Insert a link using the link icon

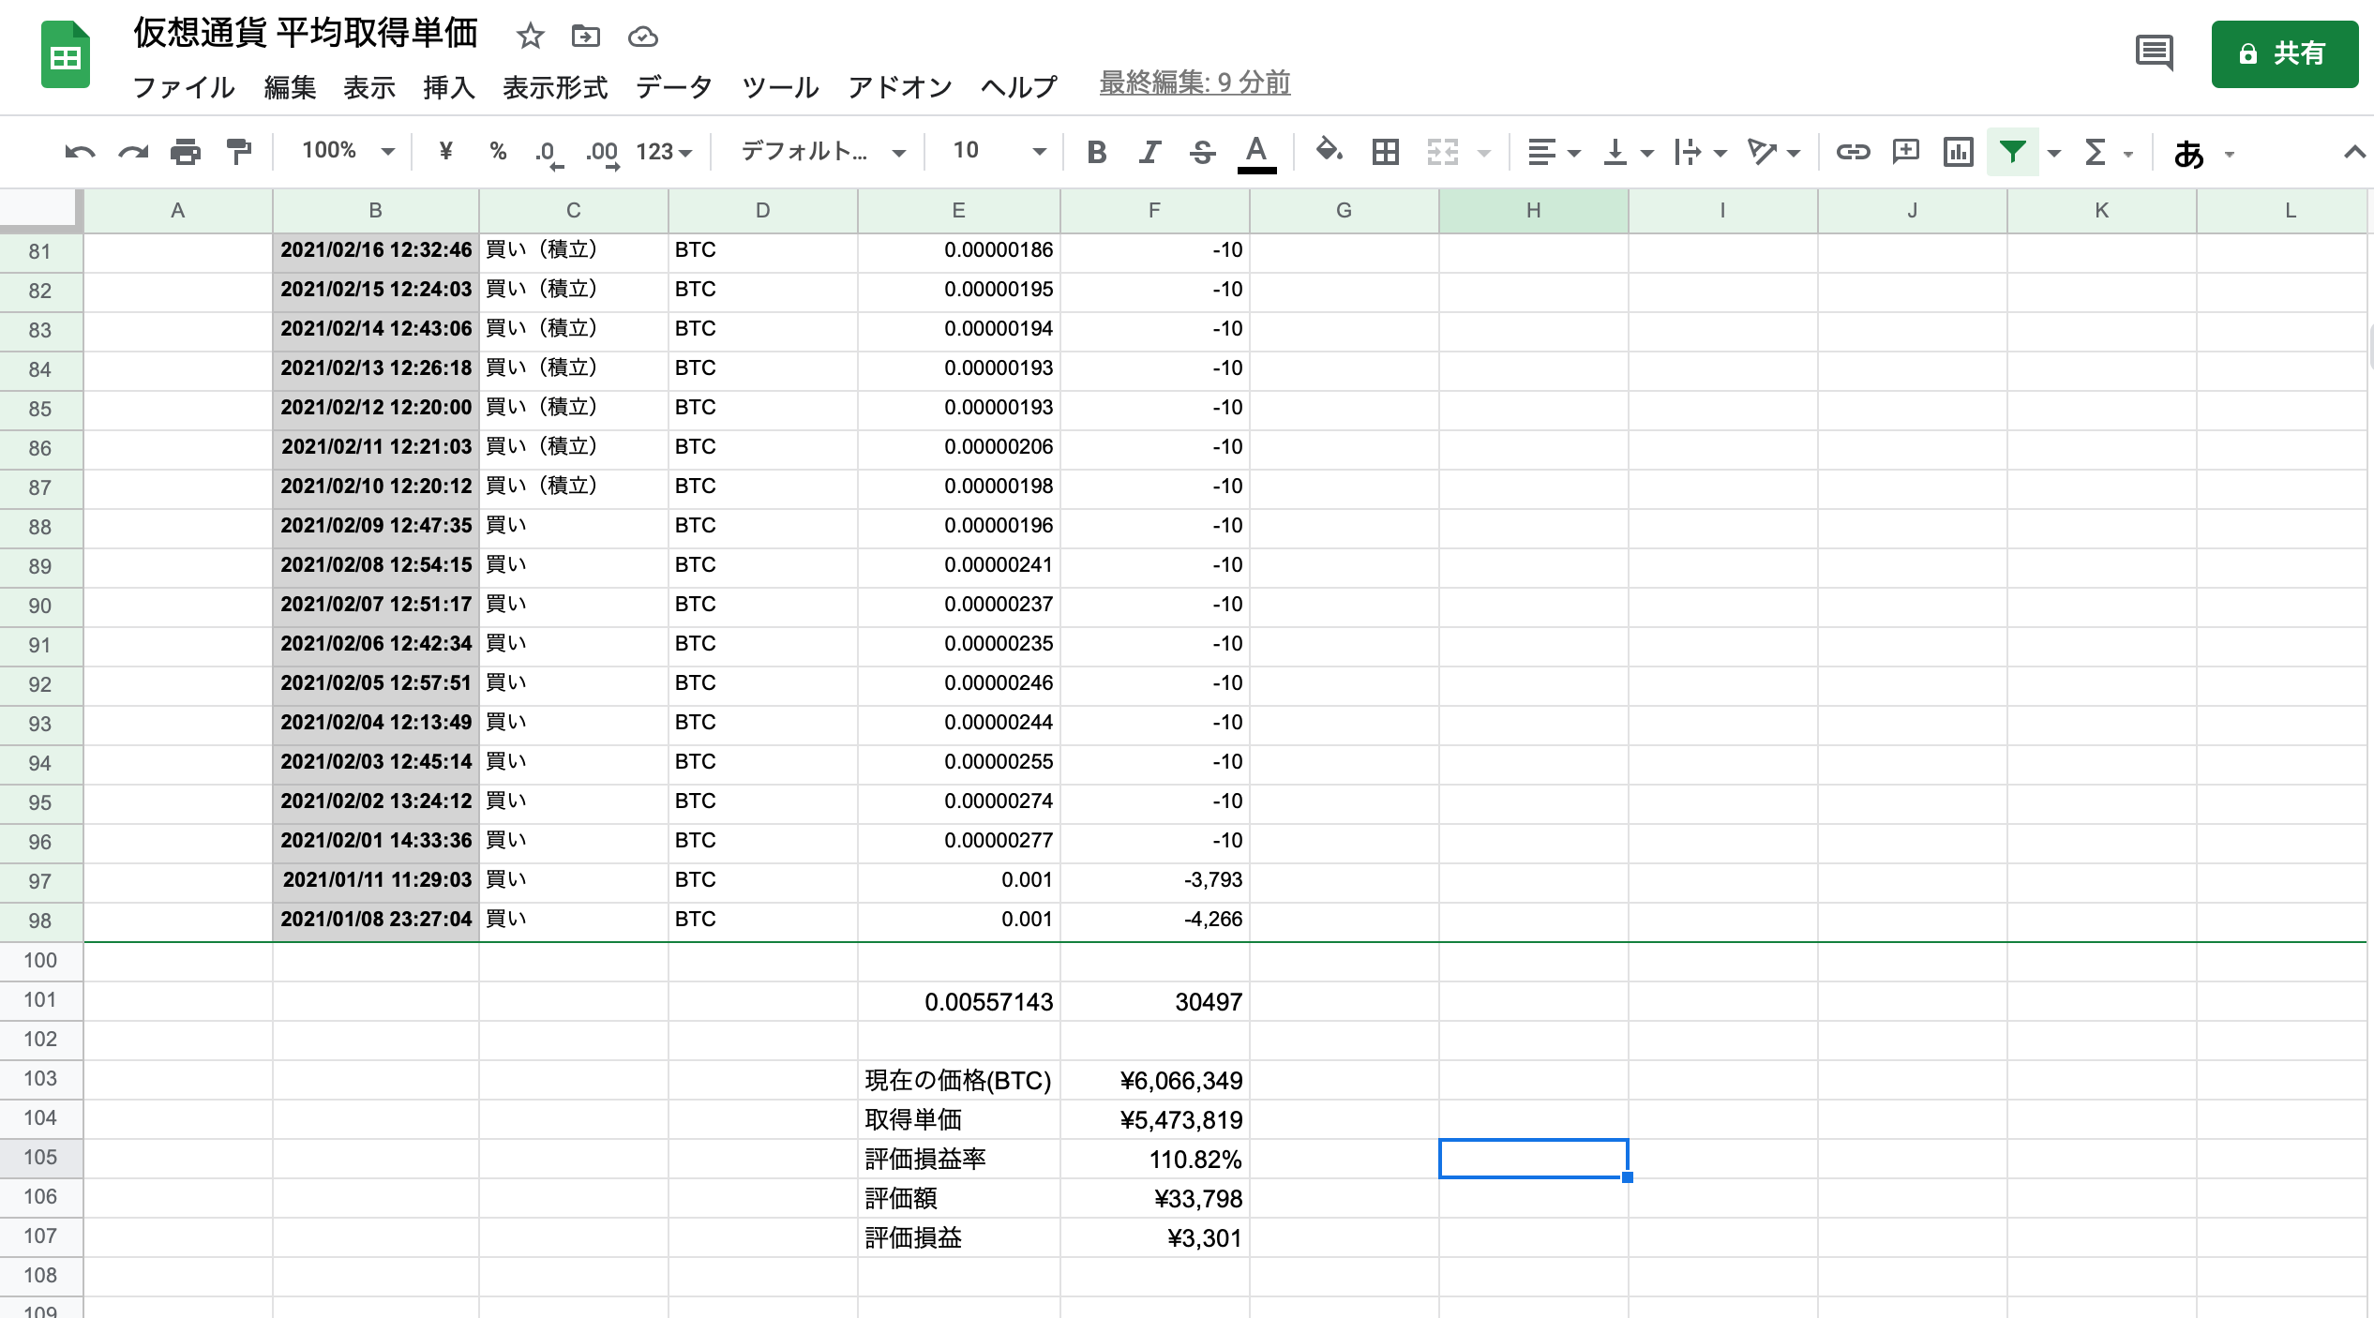[x=1855, y=151]
